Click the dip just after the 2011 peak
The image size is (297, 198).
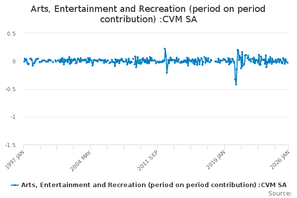point(167,73)
